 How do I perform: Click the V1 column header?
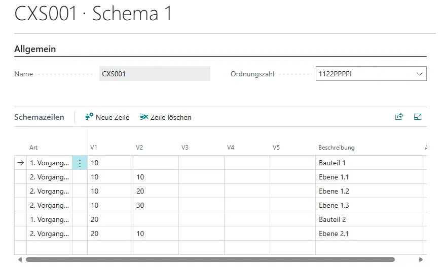(93, 148)
